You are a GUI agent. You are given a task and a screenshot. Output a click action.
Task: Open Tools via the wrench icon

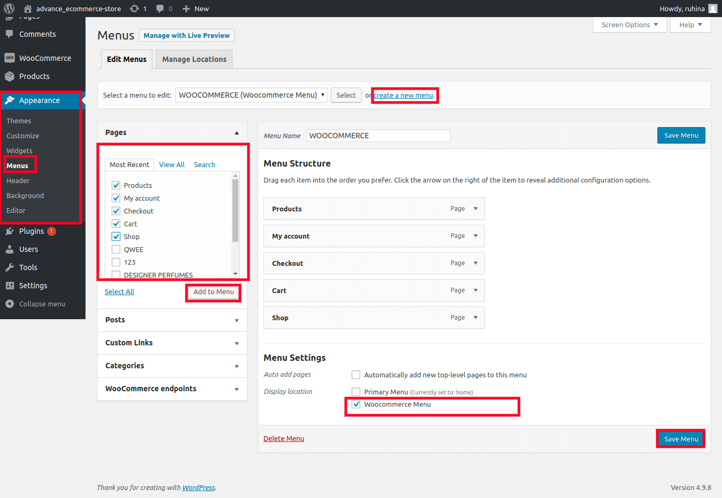[10, 267]
